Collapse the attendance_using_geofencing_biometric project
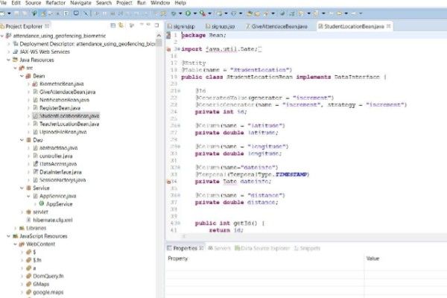Image resolution: width=447 pixels, height=298 pixels. (x=2, y=36)
